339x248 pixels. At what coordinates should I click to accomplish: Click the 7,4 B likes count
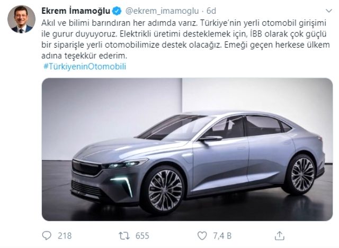[x=222, y=236]
